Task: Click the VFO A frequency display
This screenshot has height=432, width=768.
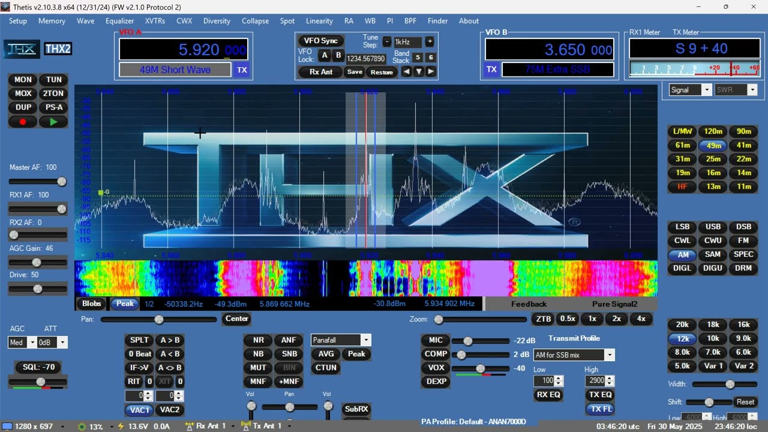Action: click(x=183, y=49)
